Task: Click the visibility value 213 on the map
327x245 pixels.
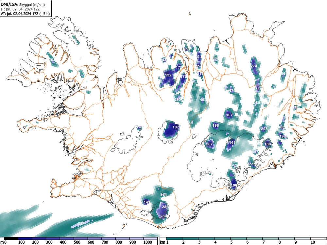Action: click(200, 73)
